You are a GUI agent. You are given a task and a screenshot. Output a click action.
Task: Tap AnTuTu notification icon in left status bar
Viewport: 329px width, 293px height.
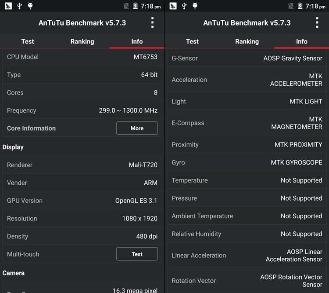[8, 6]
